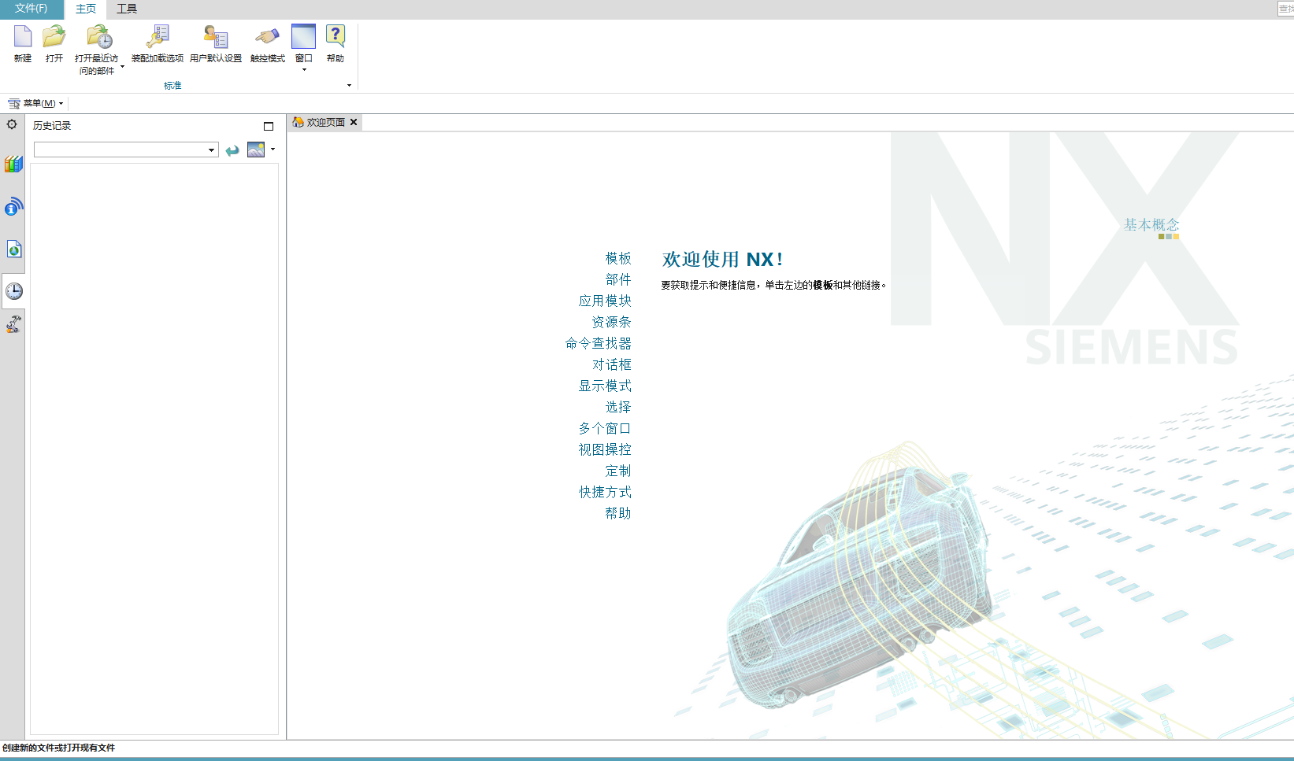Click the 部件 link
1294x761 pixels.
618,279
